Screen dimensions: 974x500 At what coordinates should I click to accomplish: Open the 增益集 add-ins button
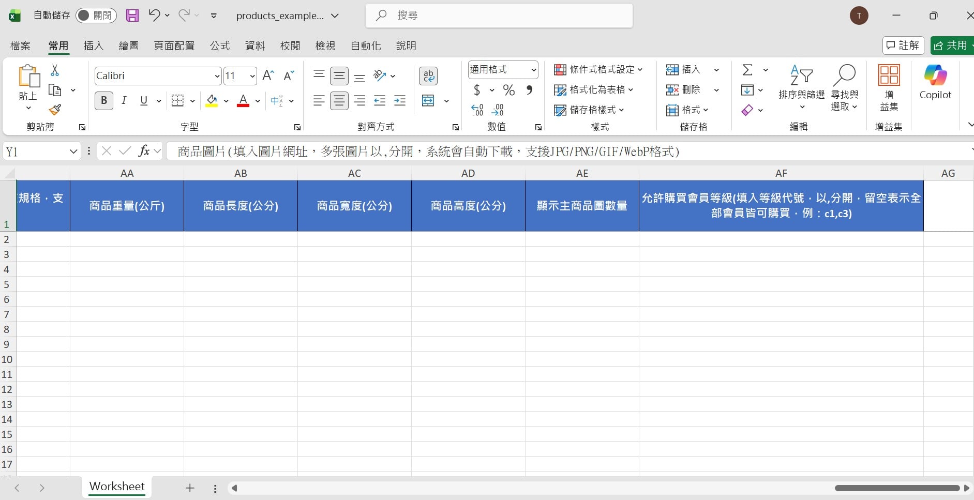tap(889, 88)
